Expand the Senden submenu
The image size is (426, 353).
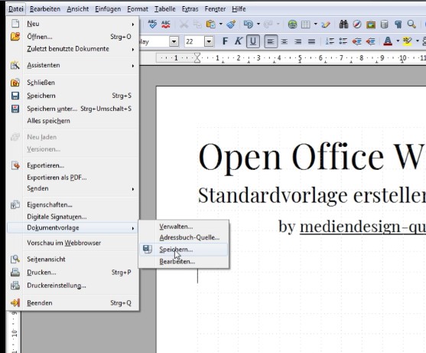(x=73, y=188)
